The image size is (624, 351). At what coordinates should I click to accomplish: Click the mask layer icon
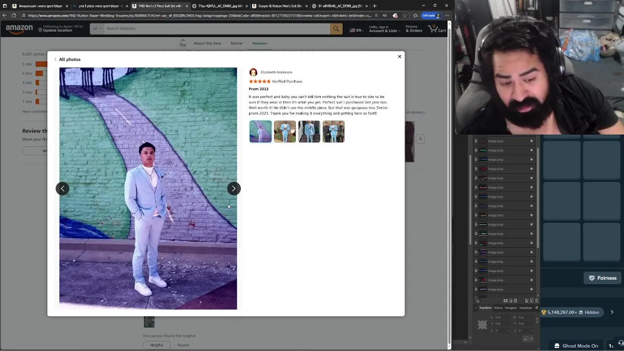click(x=506, y=301)
